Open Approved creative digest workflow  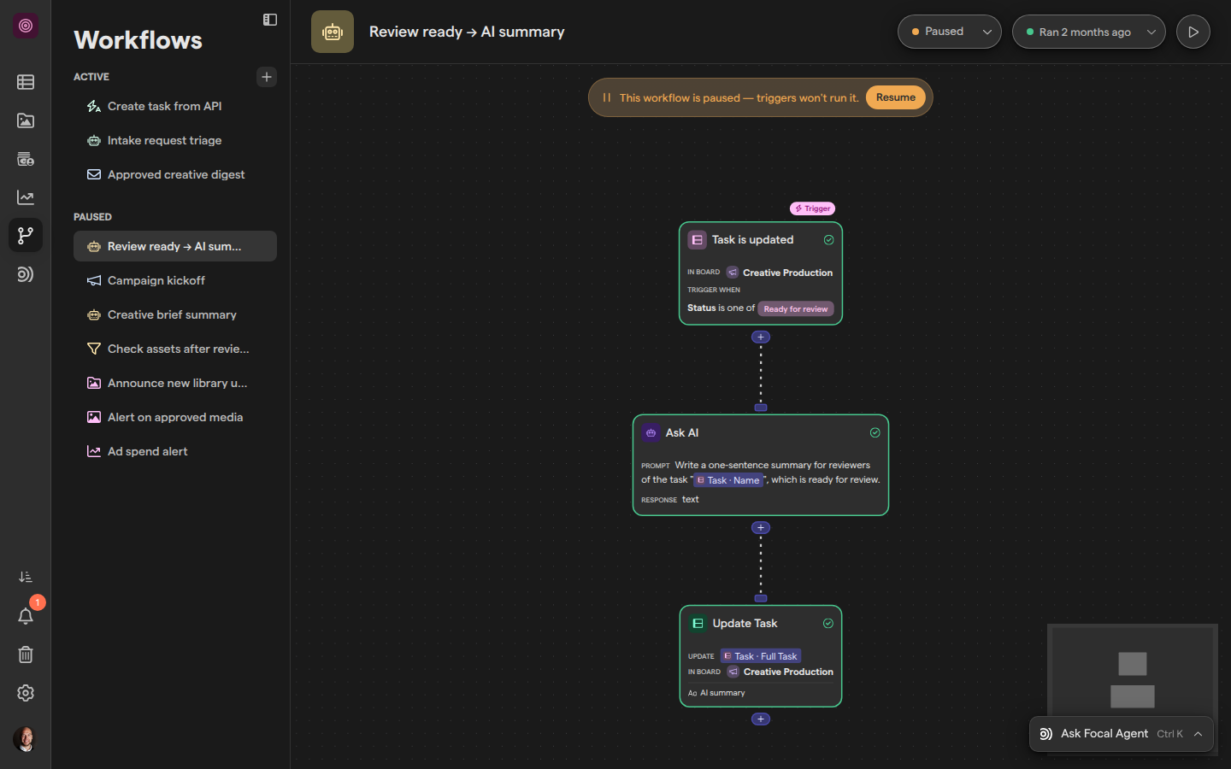[175, 174]
